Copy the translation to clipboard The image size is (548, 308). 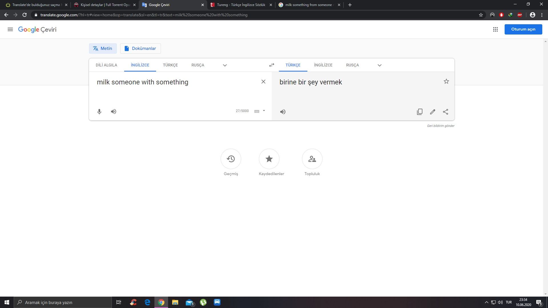click(x=420, y=112)
